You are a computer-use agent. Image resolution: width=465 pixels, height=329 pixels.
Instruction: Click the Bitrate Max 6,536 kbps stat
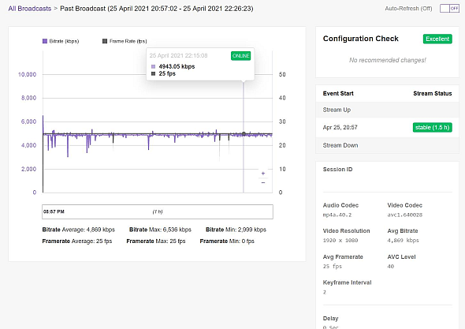click(x=160, y=230)
